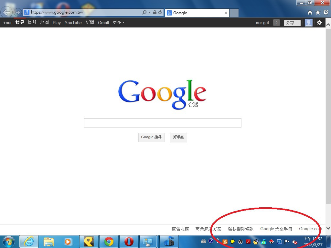The height and width of the screenshot is (248, 331).
Task: Click the orange Java tray icon
Action: pyautogui.click(x=225, y=242)
